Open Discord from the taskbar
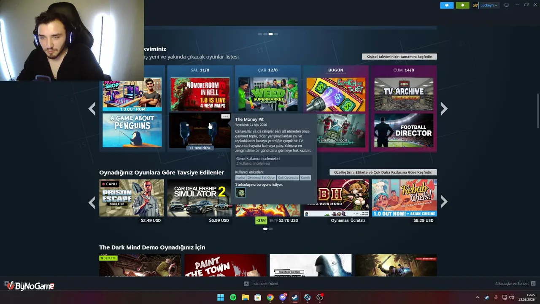 pyautogui.click(x=283, y=297)
